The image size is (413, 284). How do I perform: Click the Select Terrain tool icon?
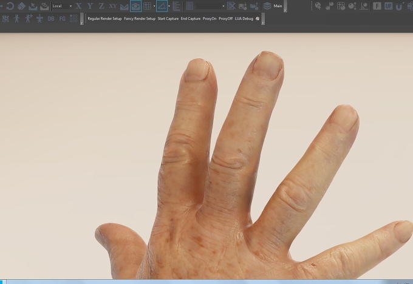tap(33, 6)
